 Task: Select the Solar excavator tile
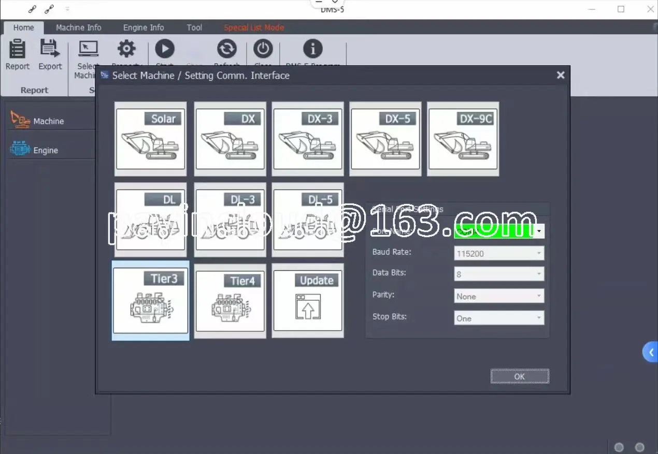(150, 139)
